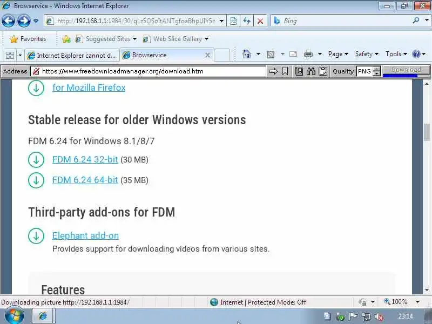The height and width of the screenshot is (324, 432).
Task: Click the Browservice bookmark icon
Action: point(285,71)
